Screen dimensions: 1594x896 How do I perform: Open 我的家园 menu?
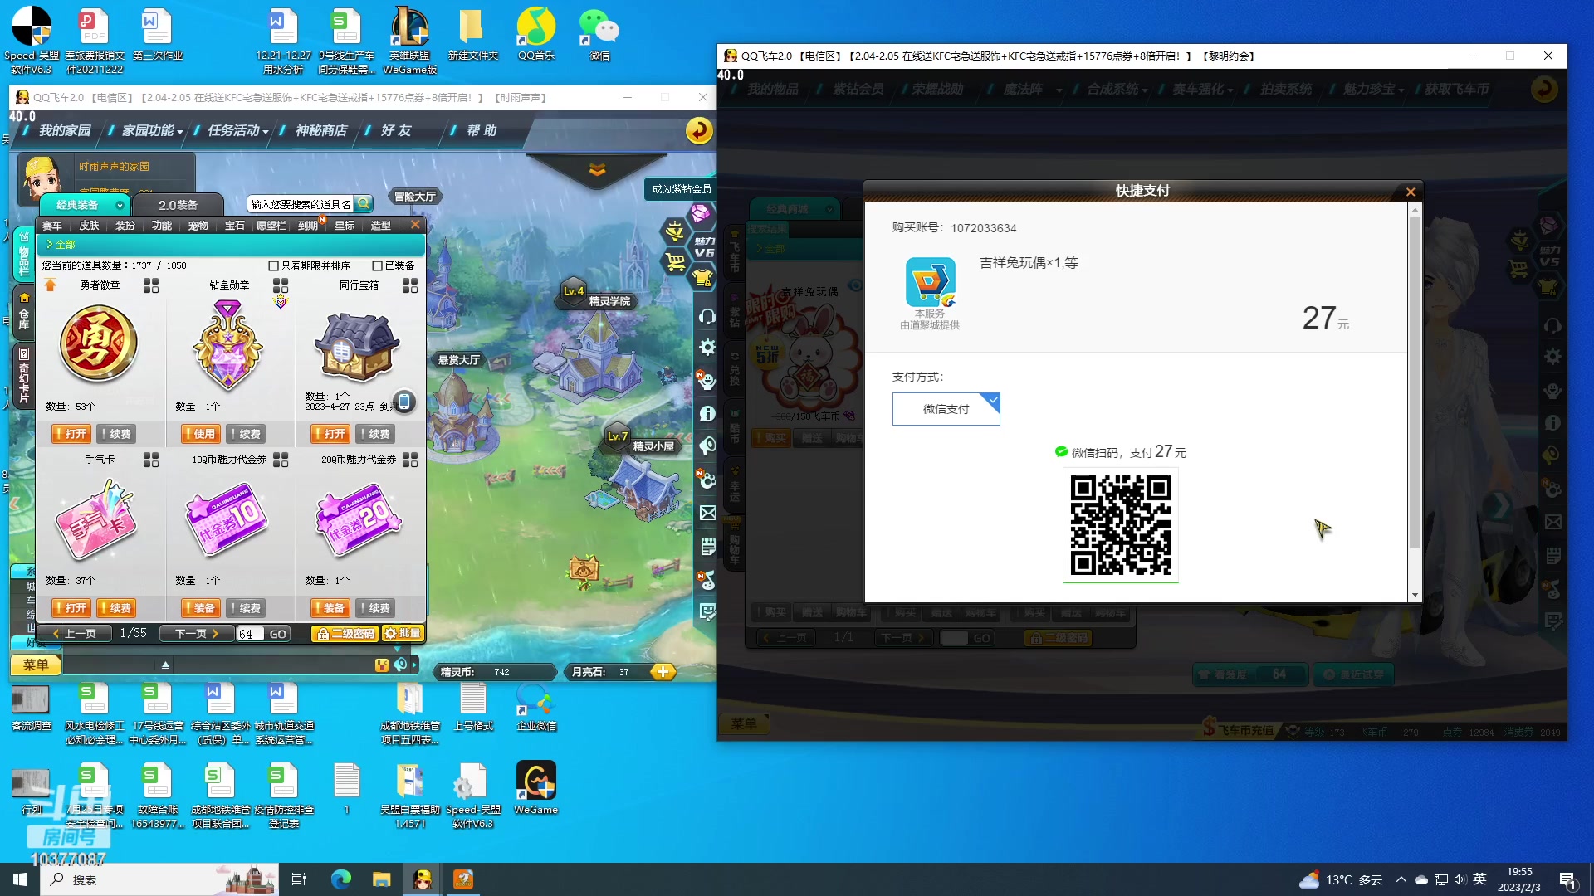click(65, 130)
